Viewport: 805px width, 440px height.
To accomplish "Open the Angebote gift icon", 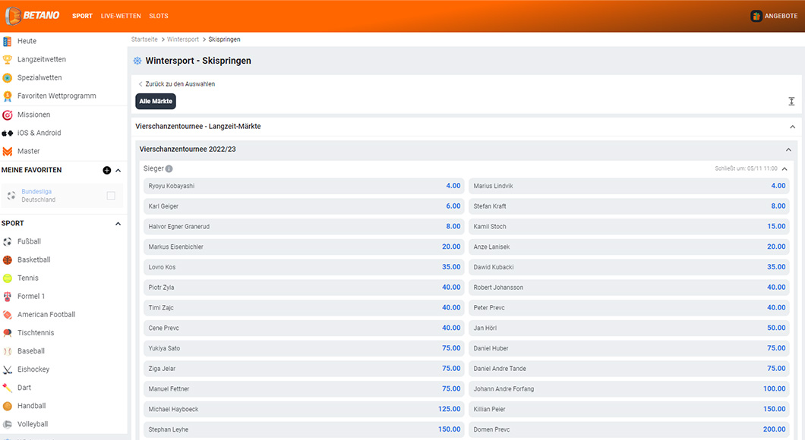I will pyautogui.click(x=756, y=16).
